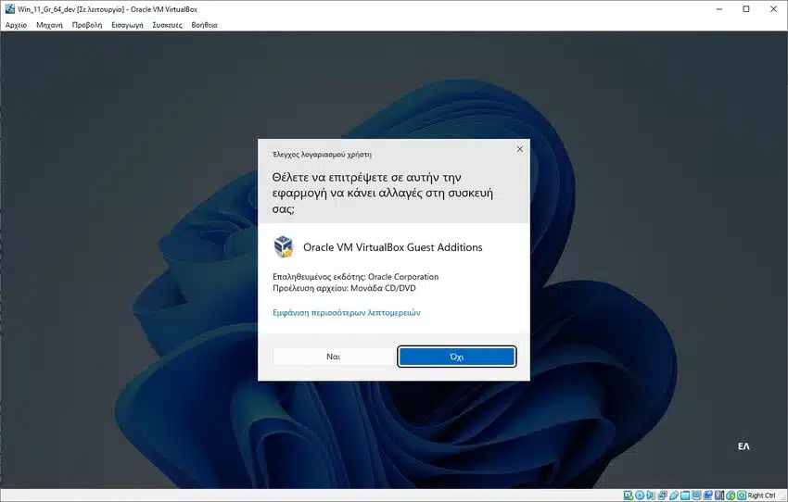Open the Βοήθεια menu
788x502 pixels.
[x=204, y=25]
